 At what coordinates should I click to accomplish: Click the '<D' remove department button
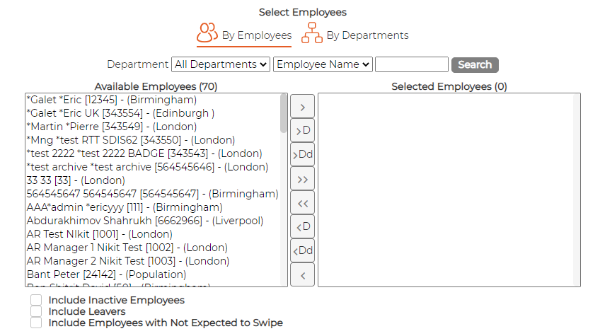click(x=302, y=227)
